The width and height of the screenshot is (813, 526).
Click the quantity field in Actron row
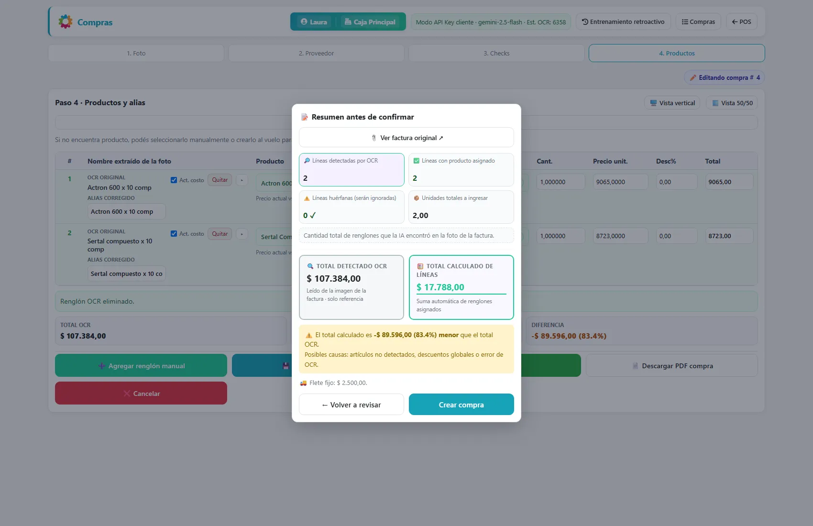point(560,182)
